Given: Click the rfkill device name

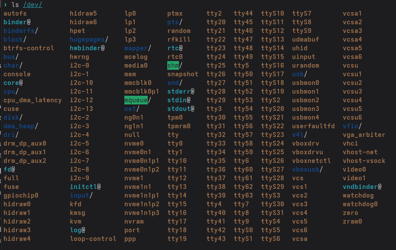Looking at the screenshot, I should 179,39.
